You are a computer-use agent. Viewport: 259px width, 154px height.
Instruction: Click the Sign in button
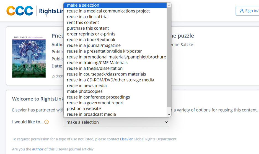(248, 11)
